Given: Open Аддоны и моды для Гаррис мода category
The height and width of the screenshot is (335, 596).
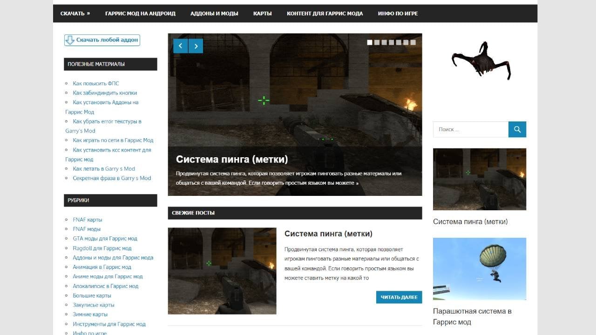Looking at the screenshot, I should pos(113,257).
